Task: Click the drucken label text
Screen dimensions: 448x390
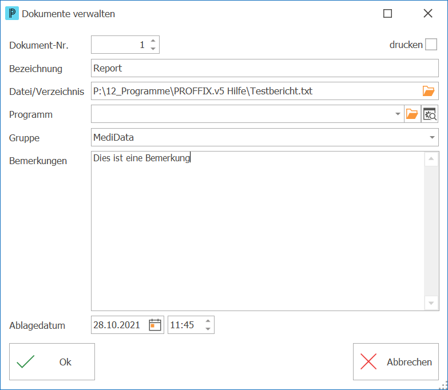Action: (406, 45)
